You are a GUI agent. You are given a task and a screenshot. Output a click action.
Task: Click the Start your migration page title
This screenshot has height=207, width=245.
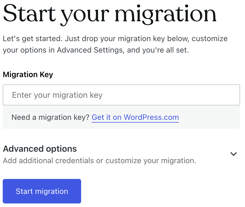109,14
